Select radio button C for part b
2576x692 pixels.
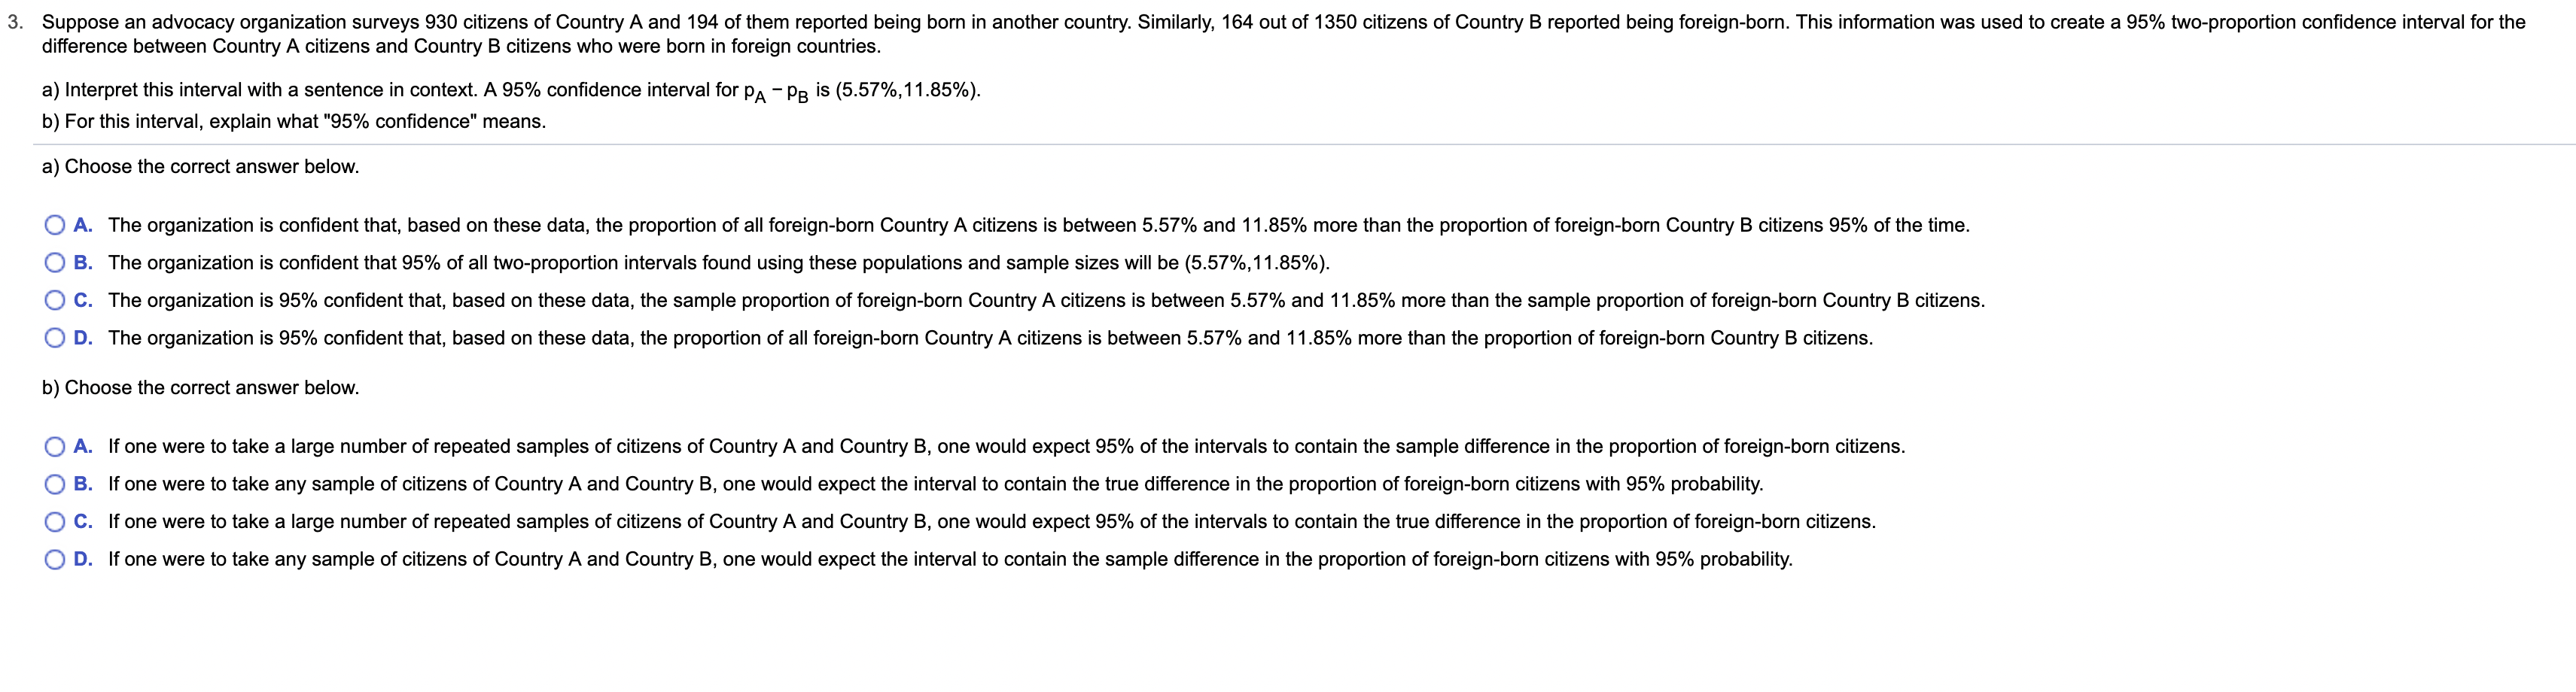tap(55, 521)
